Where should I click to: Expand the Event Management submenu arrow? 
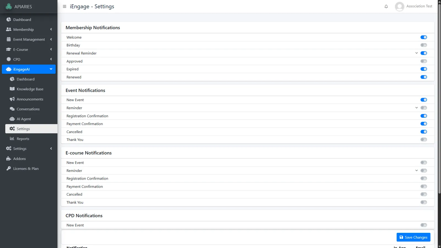tap(51, 39)
